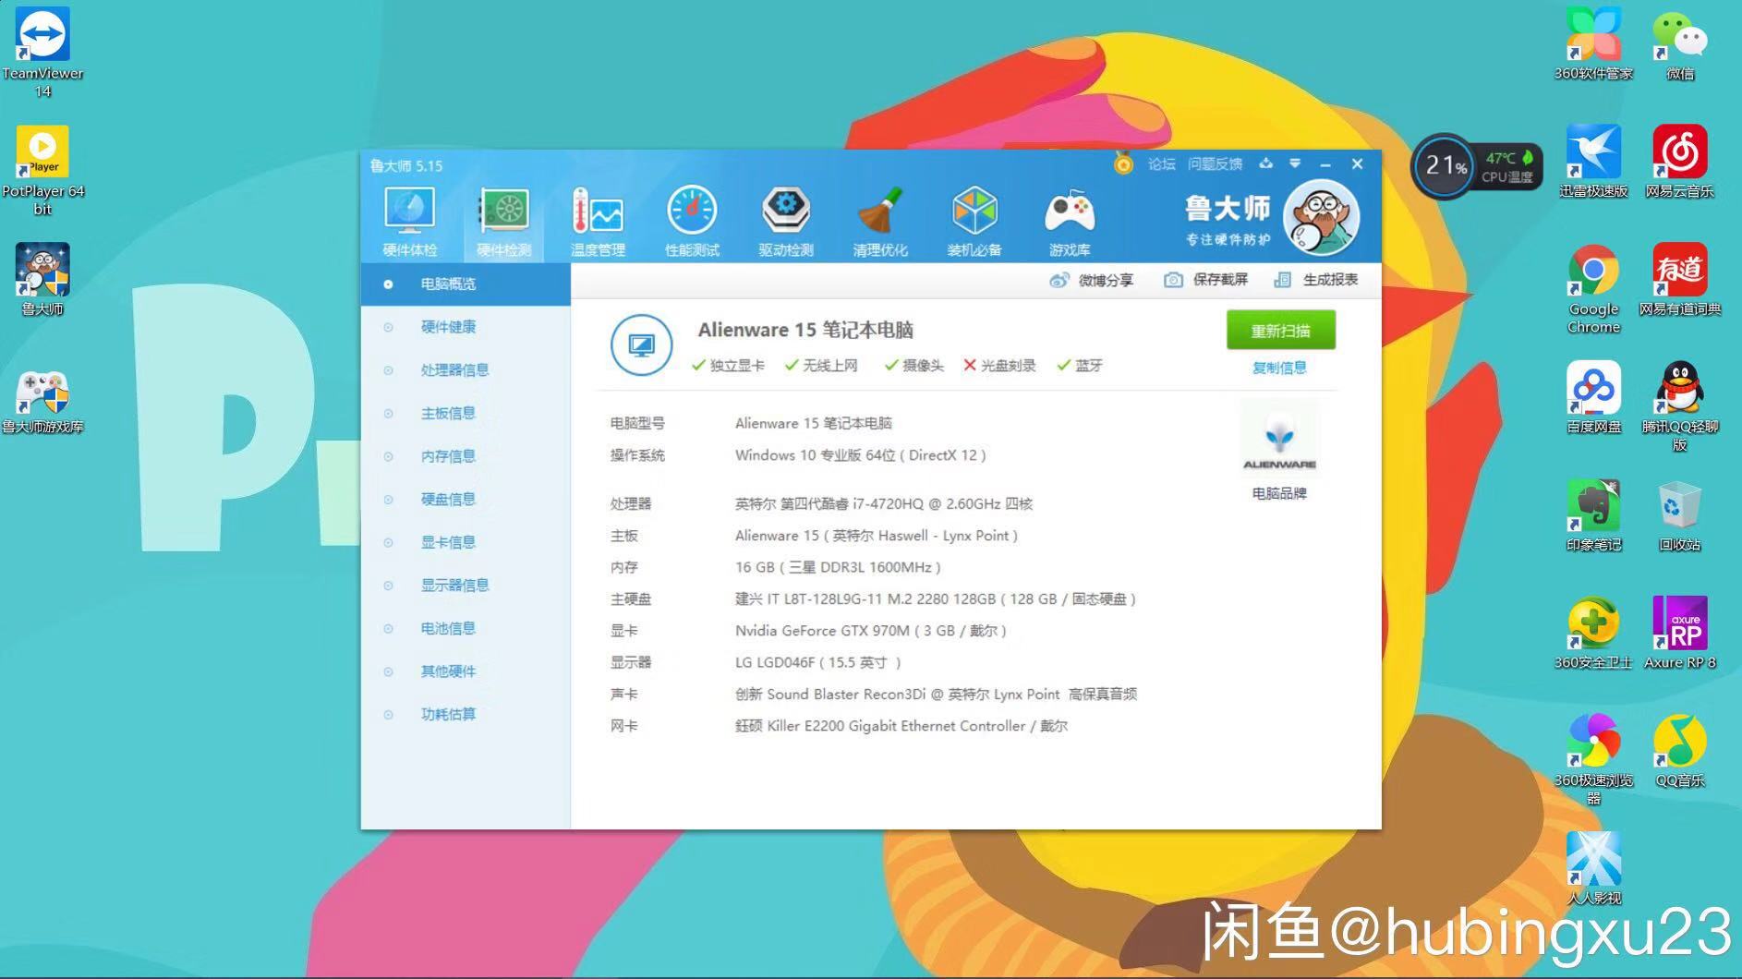1742x979 pixels.
Task: Select the 百度网盘 desktop icon
Action: 1593,397
